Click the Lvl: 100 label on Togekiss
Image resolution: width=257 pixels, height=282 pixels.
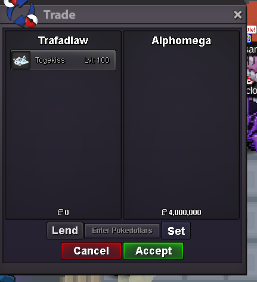click(x=97, y=60)
